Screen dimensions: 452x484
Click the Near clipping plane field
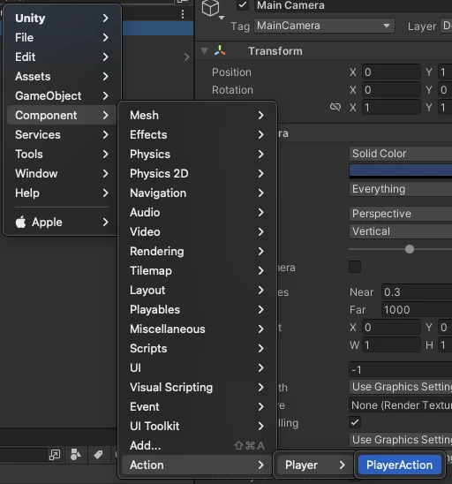tap(417, 292)
